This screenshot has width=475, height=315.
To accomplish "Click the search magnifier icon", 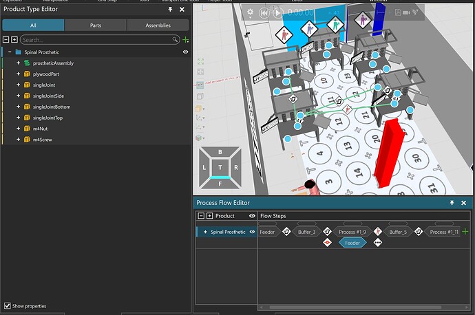I will pos(175,39).
